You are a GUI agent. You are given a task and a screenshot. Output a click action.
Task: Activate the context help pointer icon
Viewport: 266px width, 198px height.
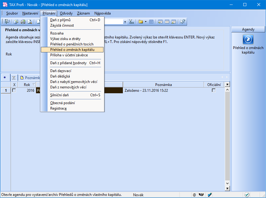[182, 21]
